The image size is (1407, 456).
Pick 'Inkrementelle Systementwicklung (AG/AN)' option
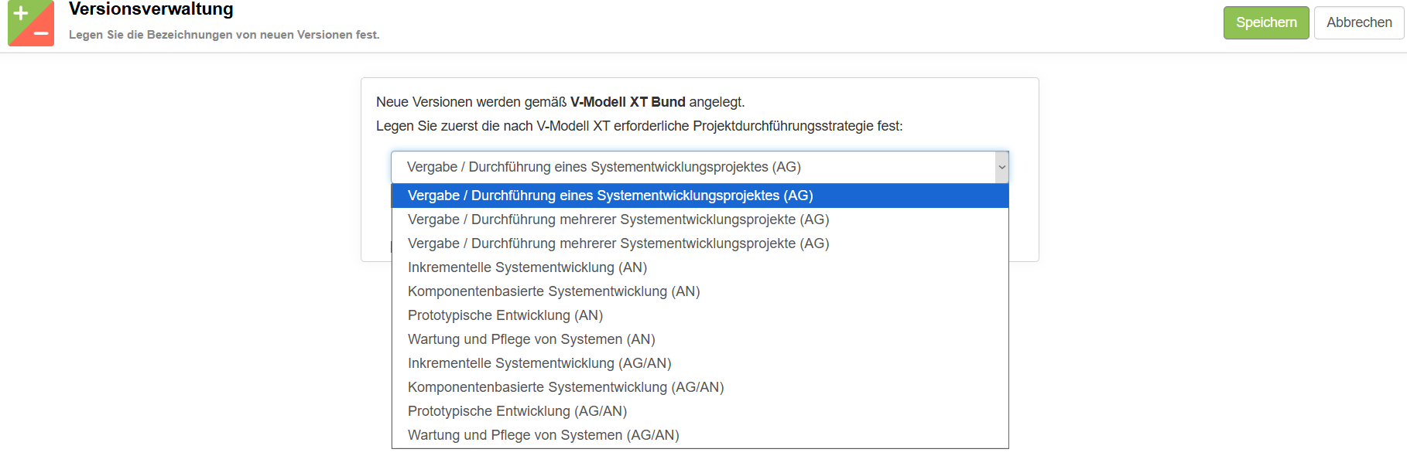539,363
